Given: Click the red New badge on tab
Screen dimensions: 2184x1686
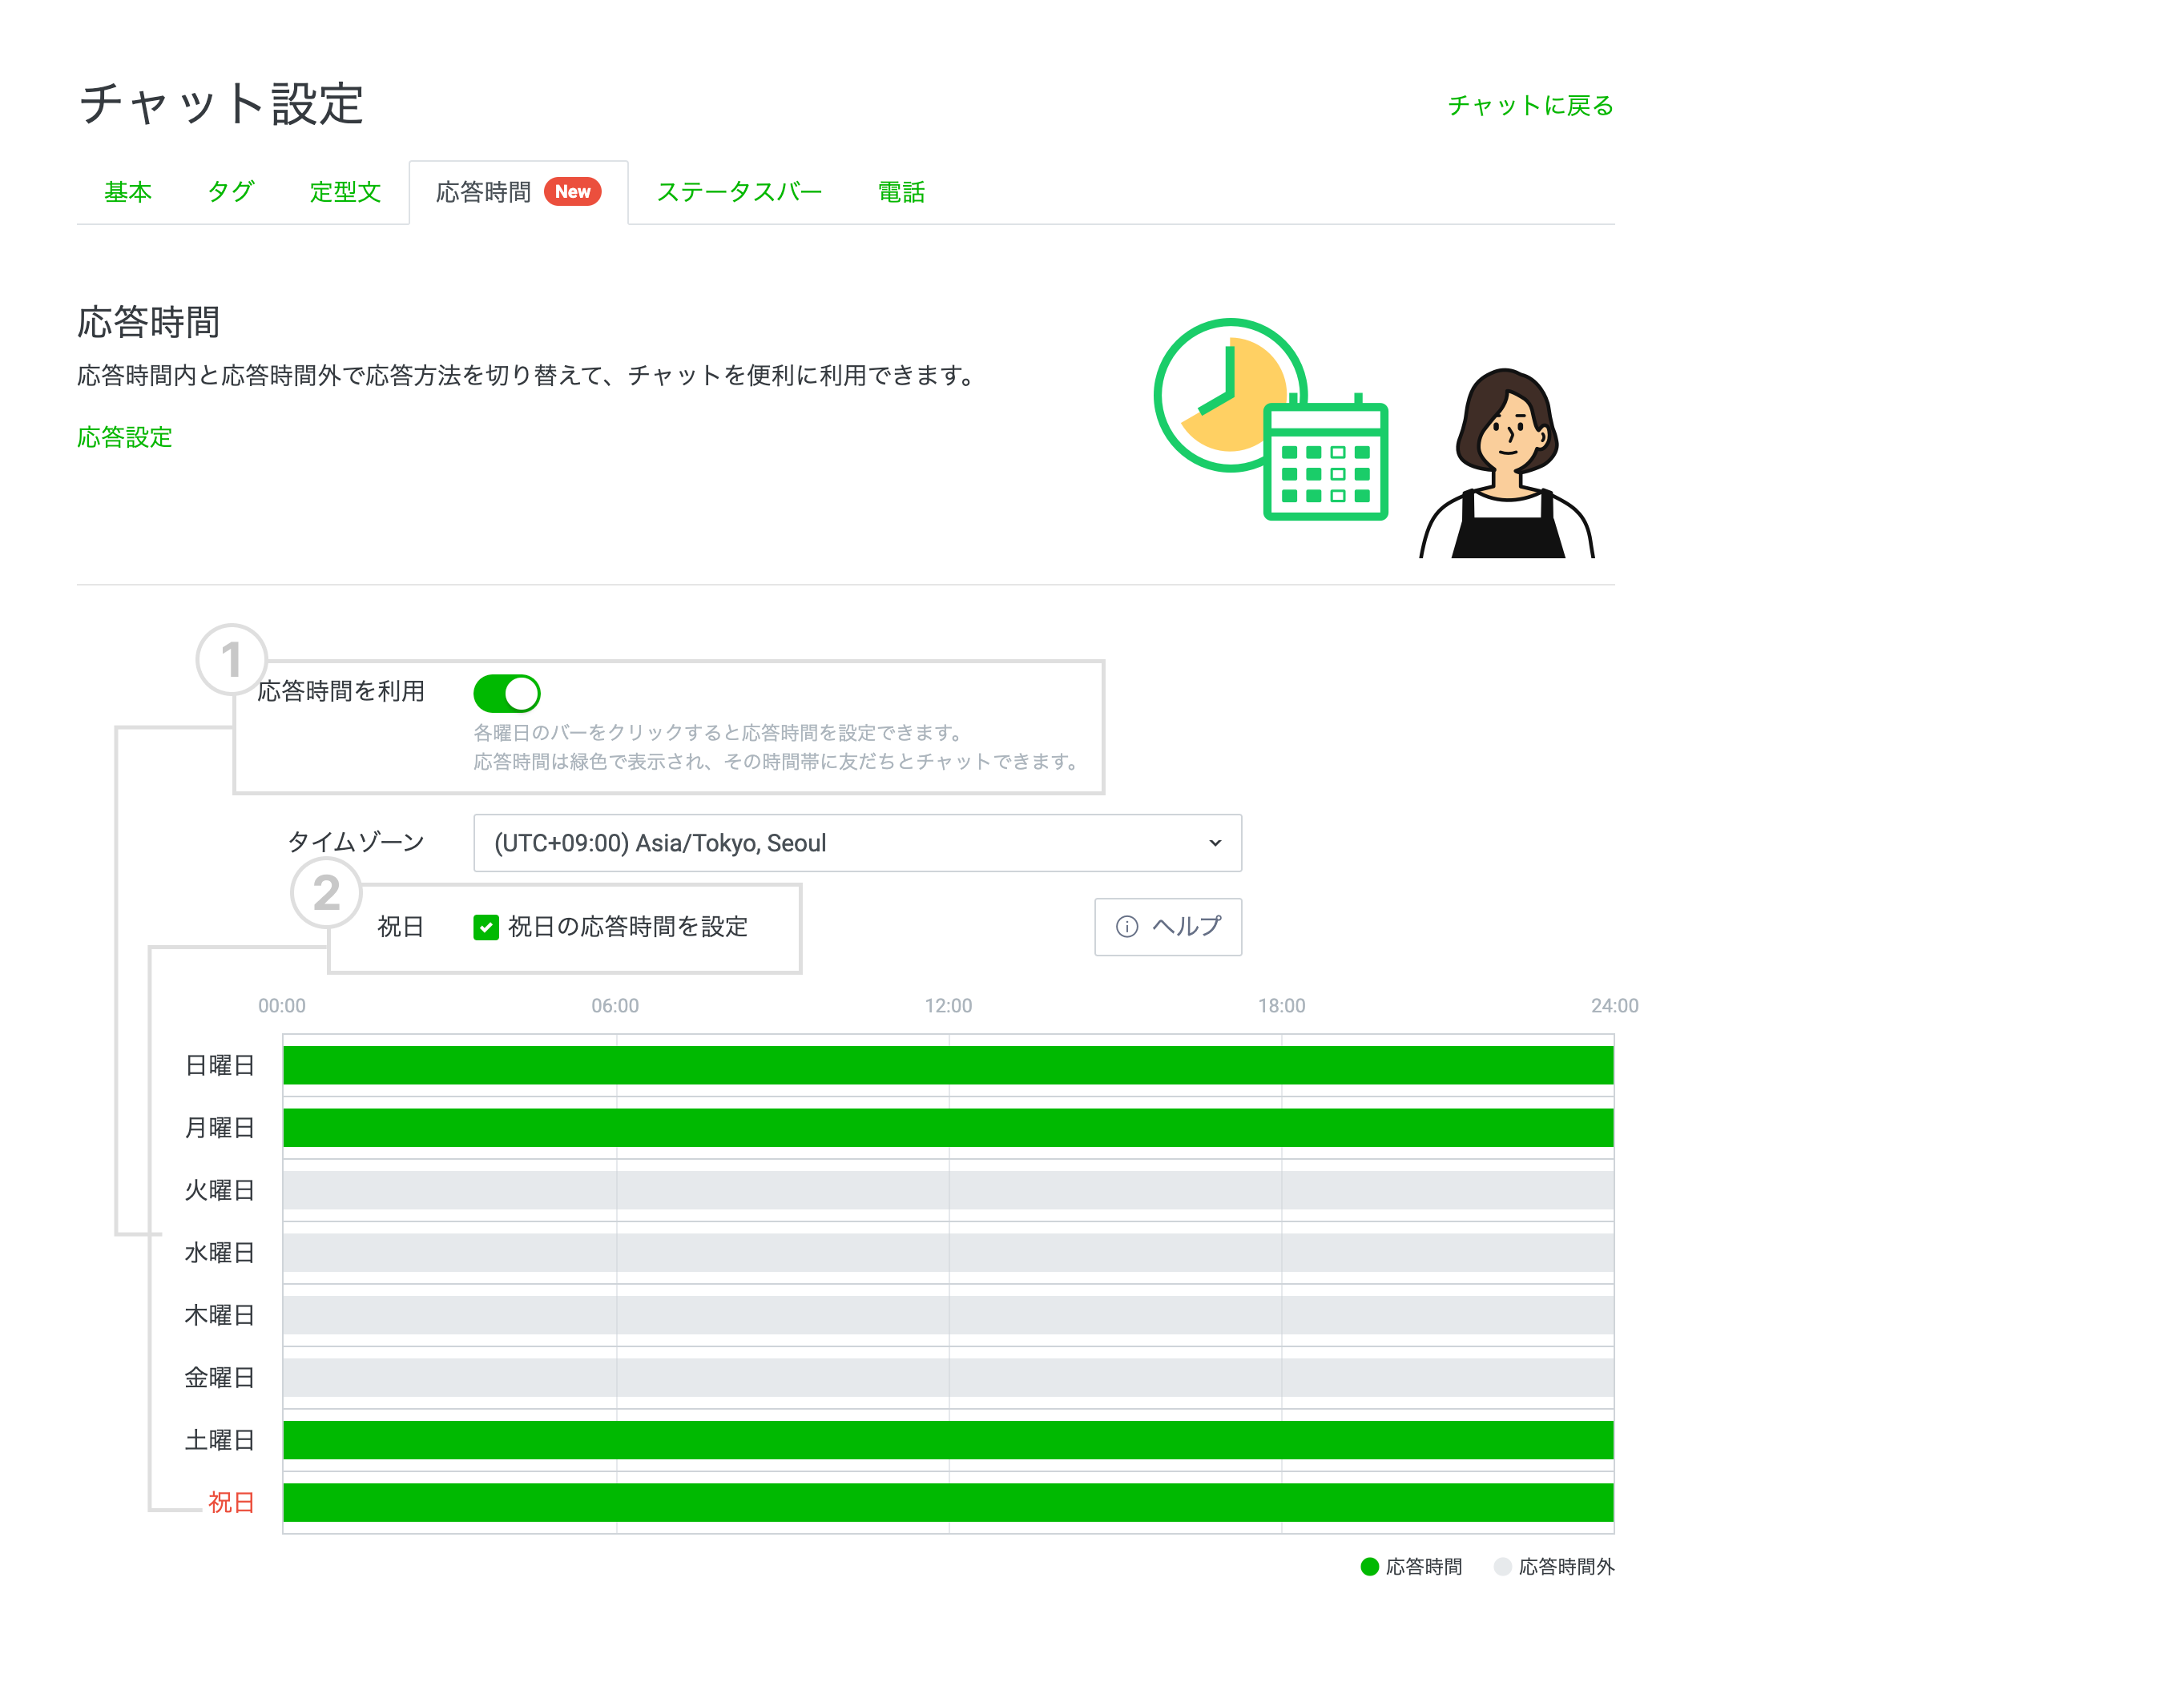Looking at the screenshot, I should tap(572, 191).
